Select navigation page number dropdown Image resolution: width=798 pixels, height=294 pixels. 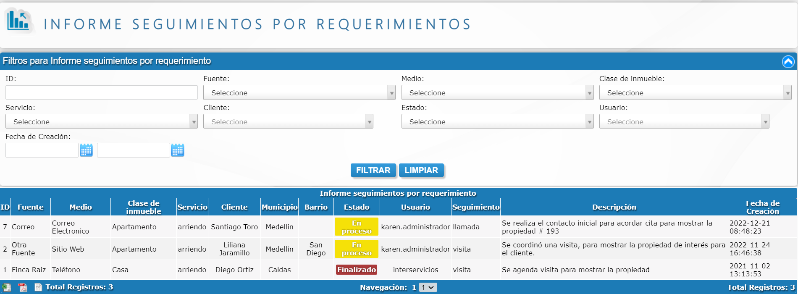click(428, 287)
